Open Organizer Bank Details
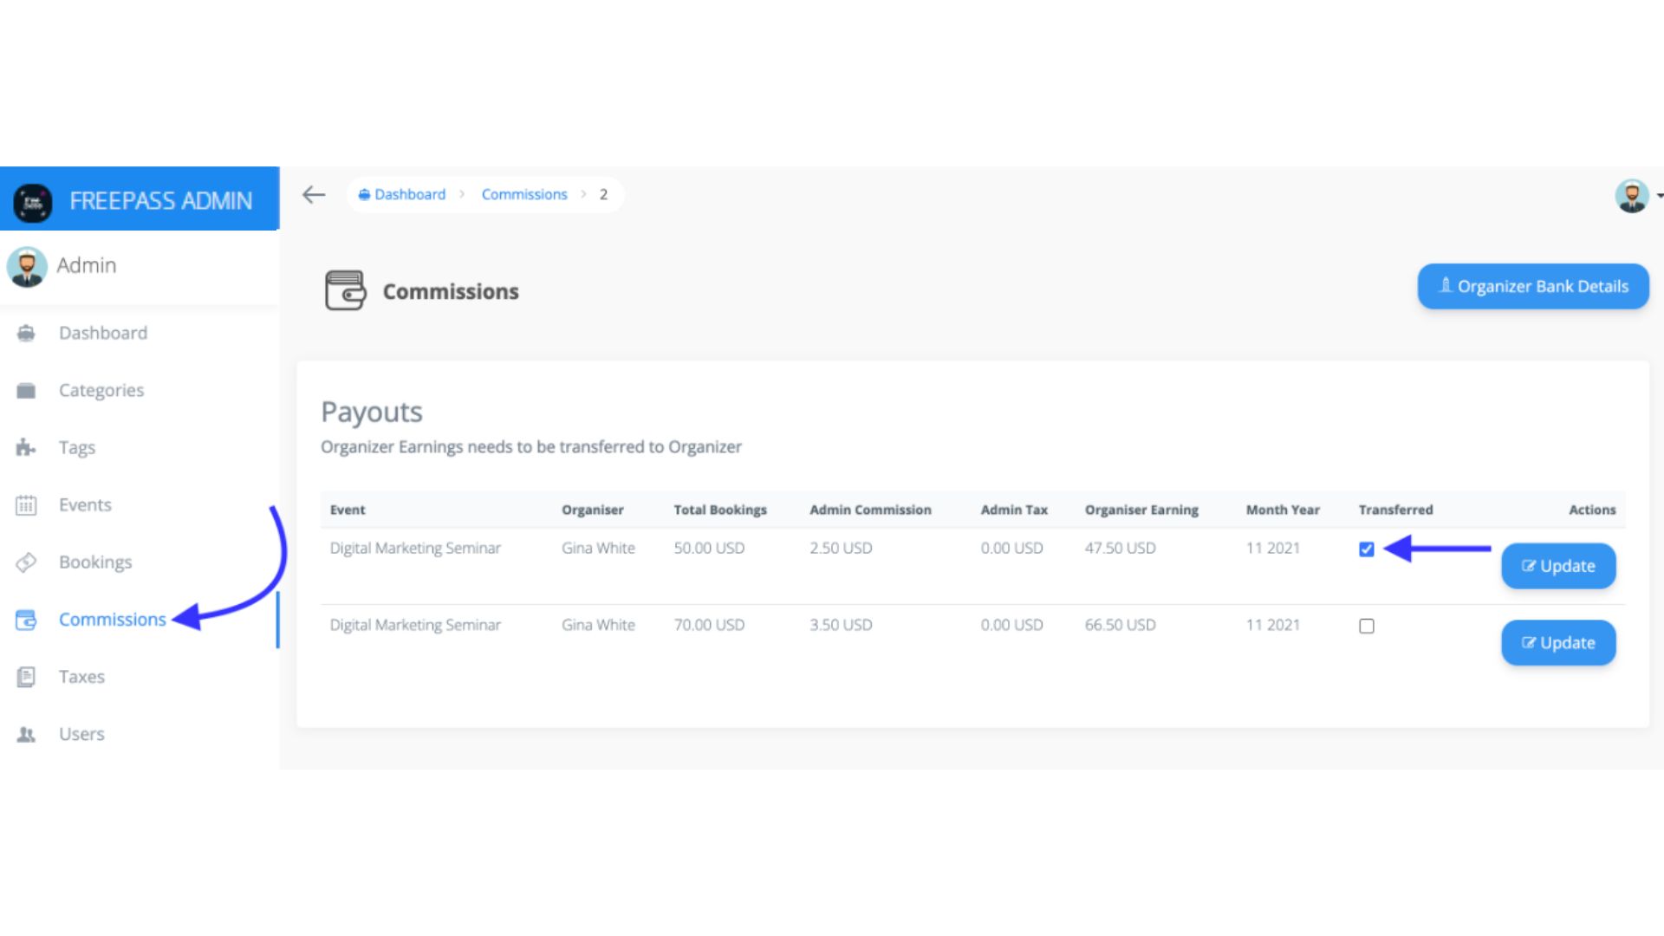 coord(1532,286)
